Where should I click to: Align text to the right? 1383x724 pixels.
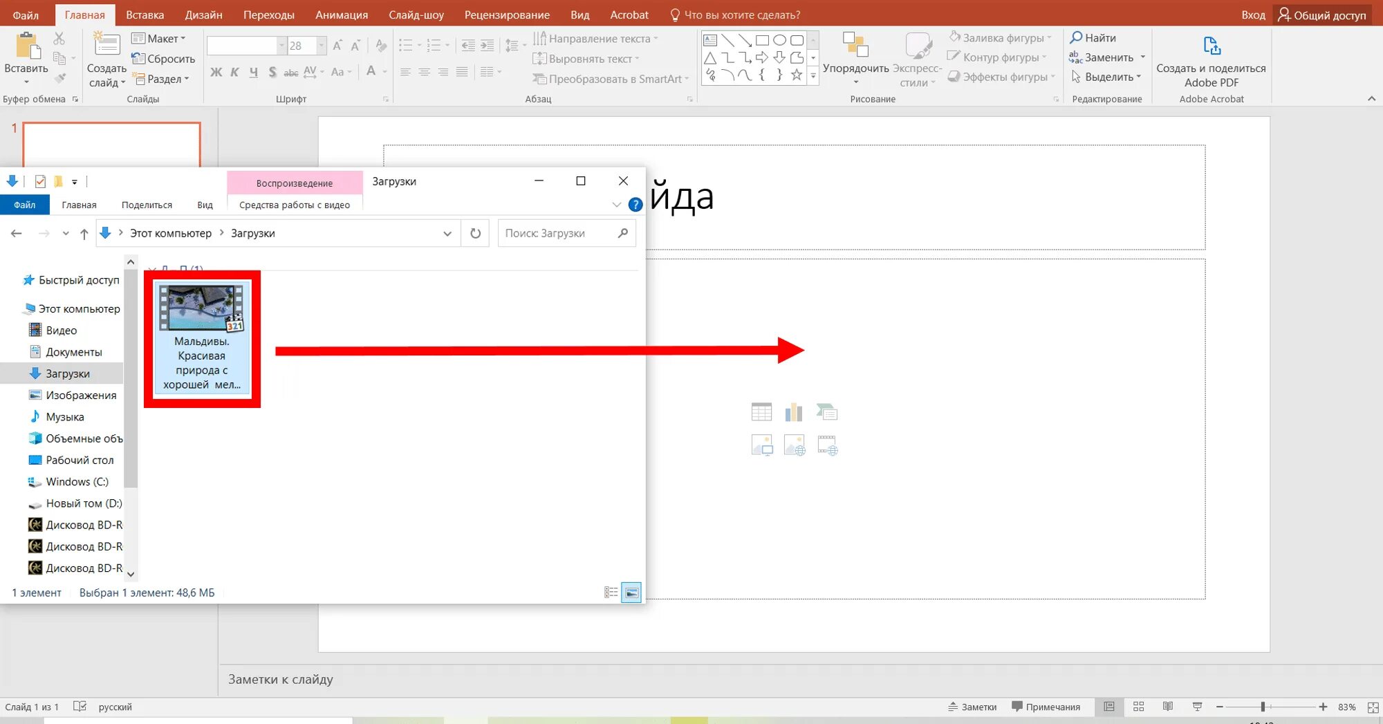[x=443, y=72]
